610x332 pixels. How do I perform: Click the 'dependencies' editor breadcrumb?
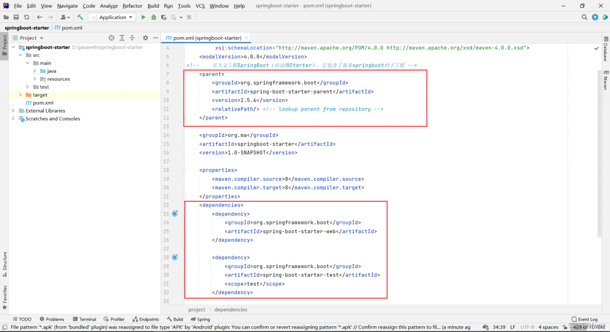pyautogui.click(x=231, y=310)
